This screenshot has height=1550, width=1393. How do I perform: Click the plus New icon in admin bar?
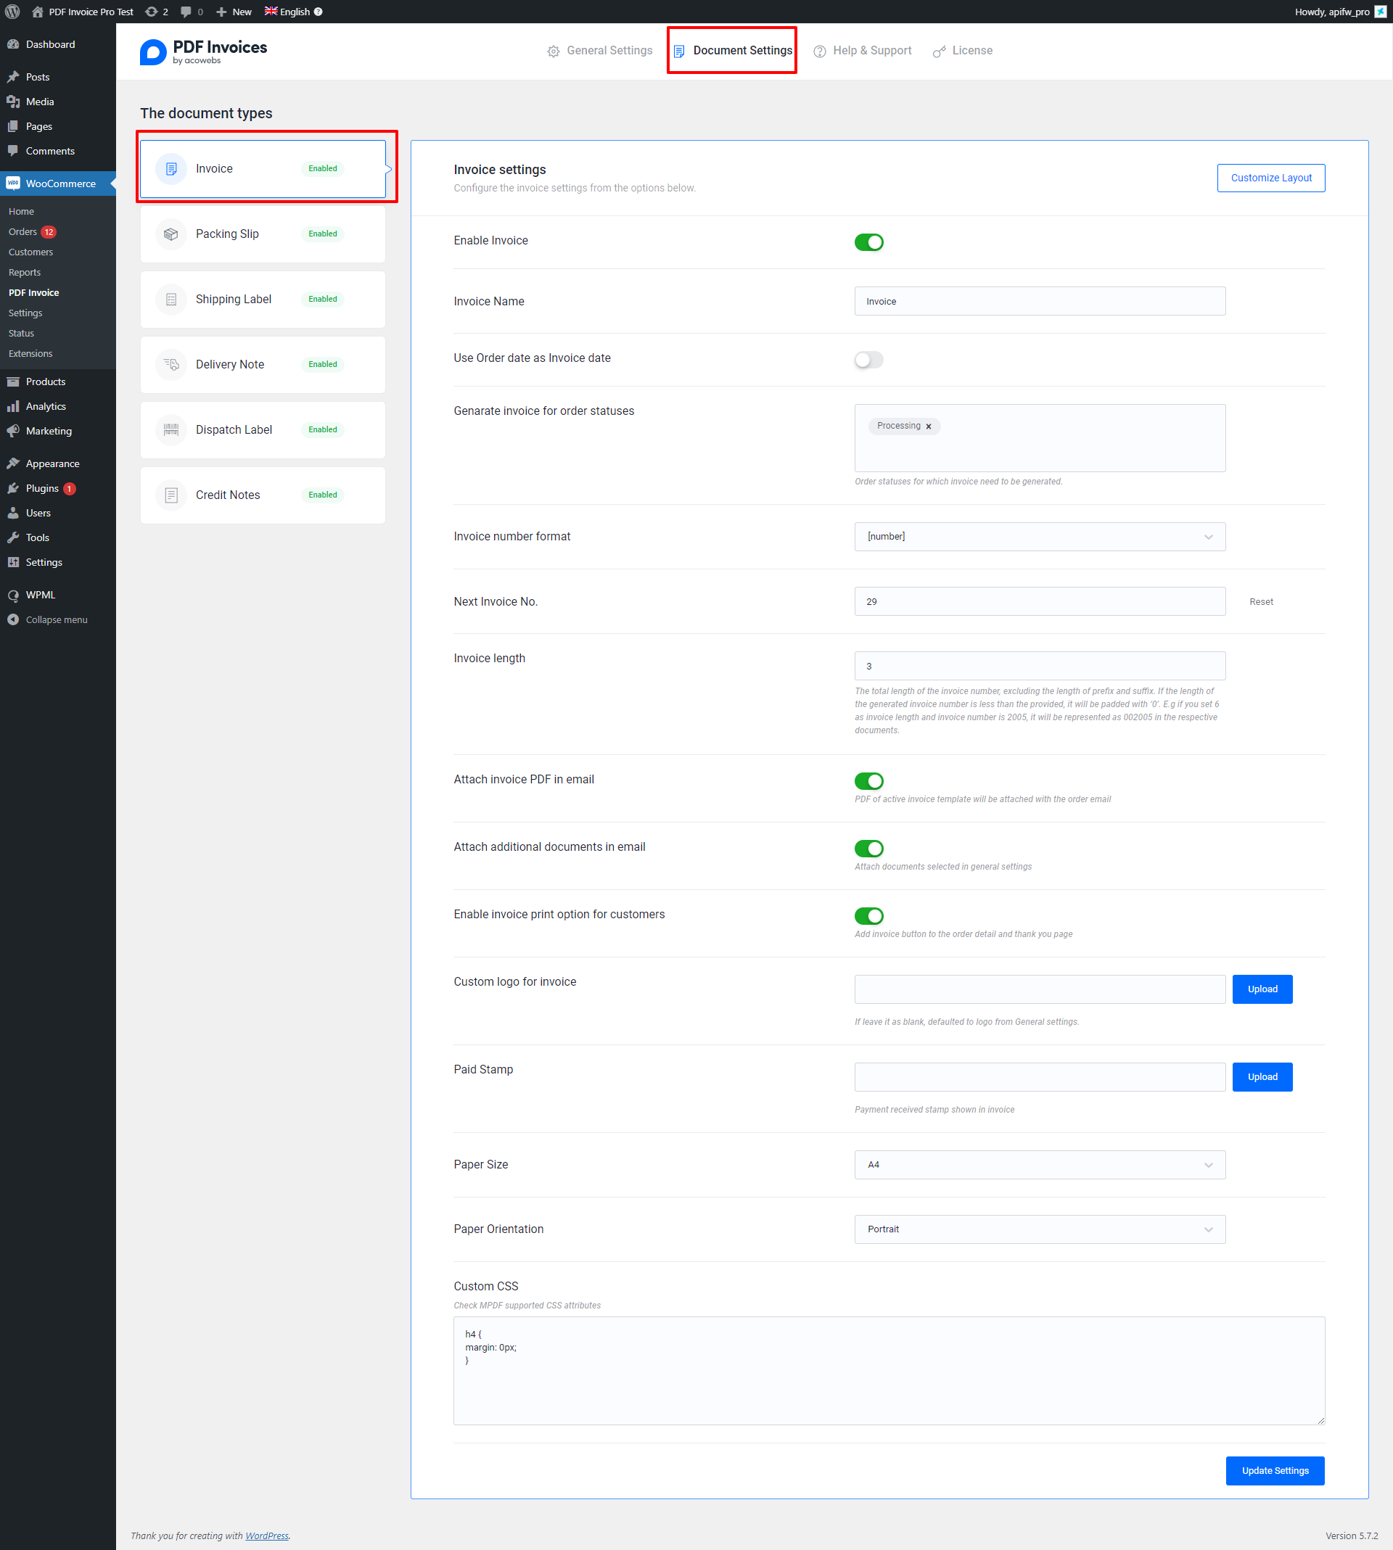pyautogui.click(x=221, y=12)
